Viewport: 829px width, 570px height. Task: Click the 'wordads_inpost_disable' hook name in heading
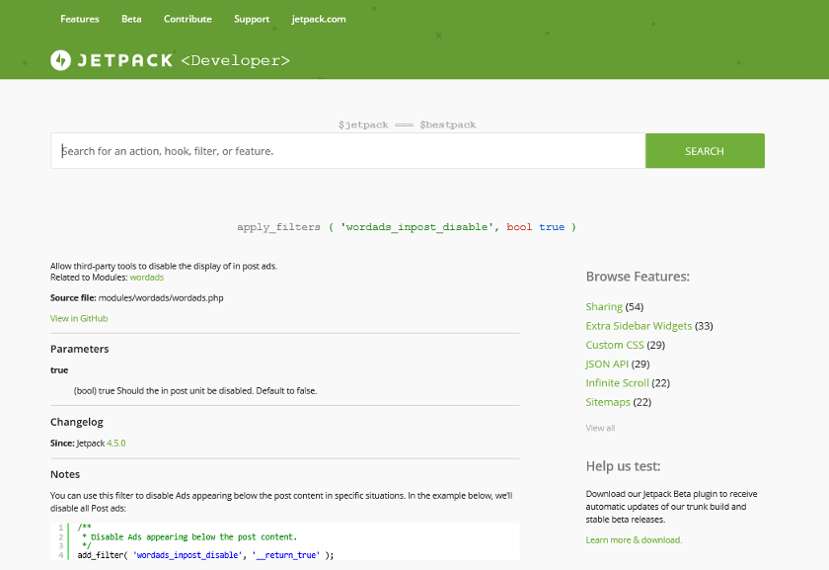tap(416, 227)
